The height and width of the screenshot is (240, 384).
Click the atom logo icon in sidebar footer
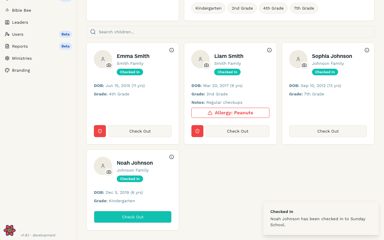click(x=10, y=230)
